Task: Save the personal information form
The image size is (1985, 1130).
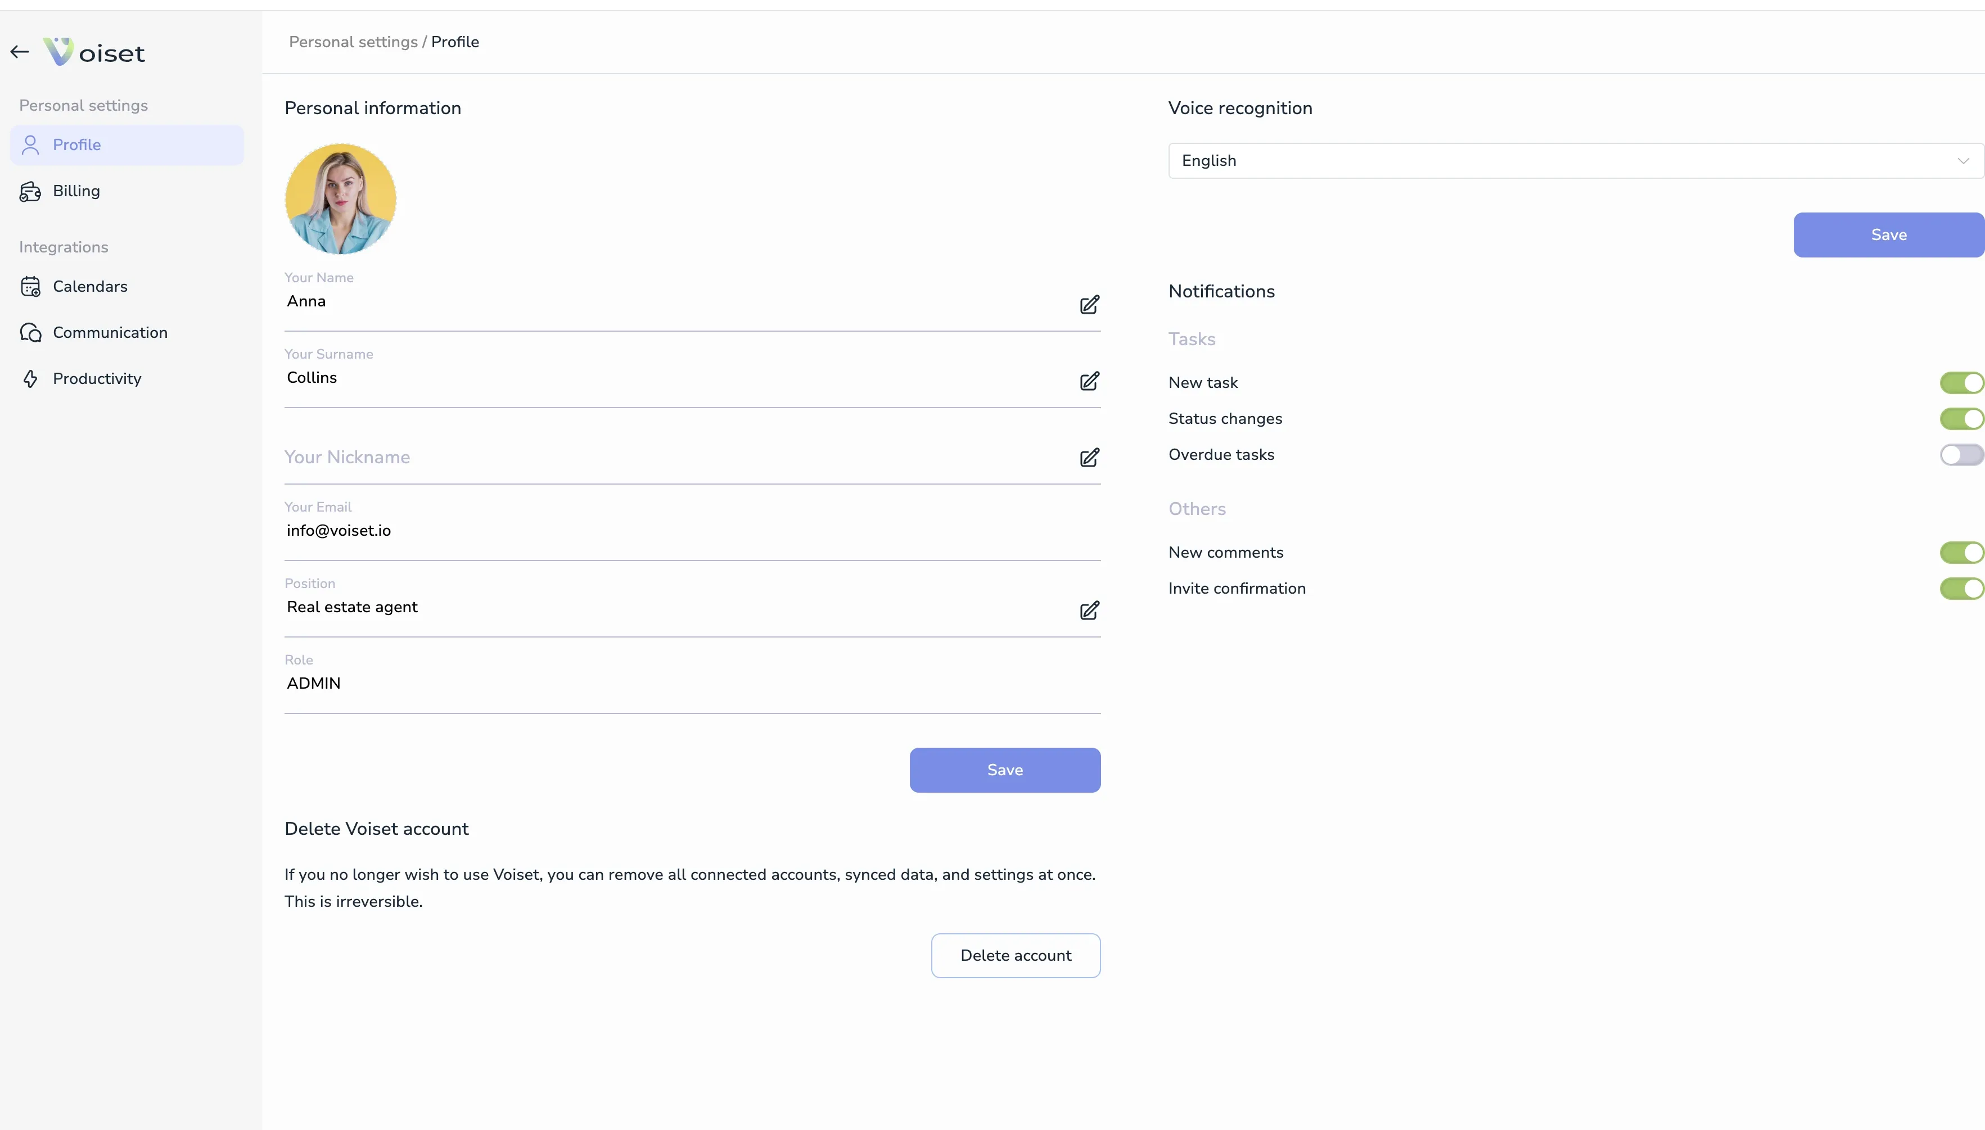Action: click(1004, 770)
